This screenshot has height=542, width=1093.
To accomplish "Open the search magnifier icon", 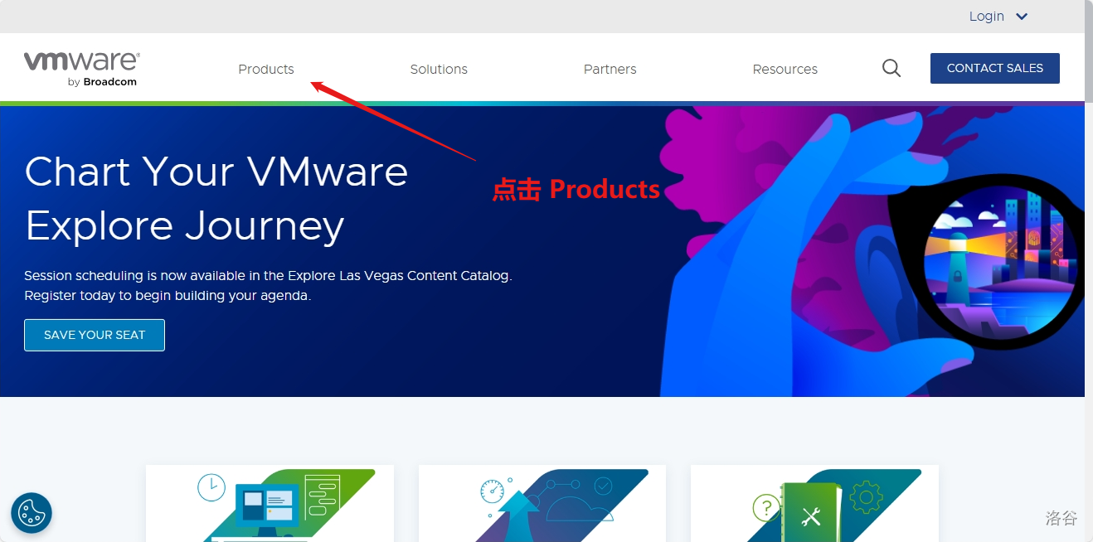I will [891, 68].
